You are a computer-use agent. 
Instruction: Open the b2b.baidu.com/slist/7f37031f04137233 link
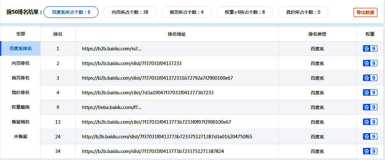tap(132, 63)
